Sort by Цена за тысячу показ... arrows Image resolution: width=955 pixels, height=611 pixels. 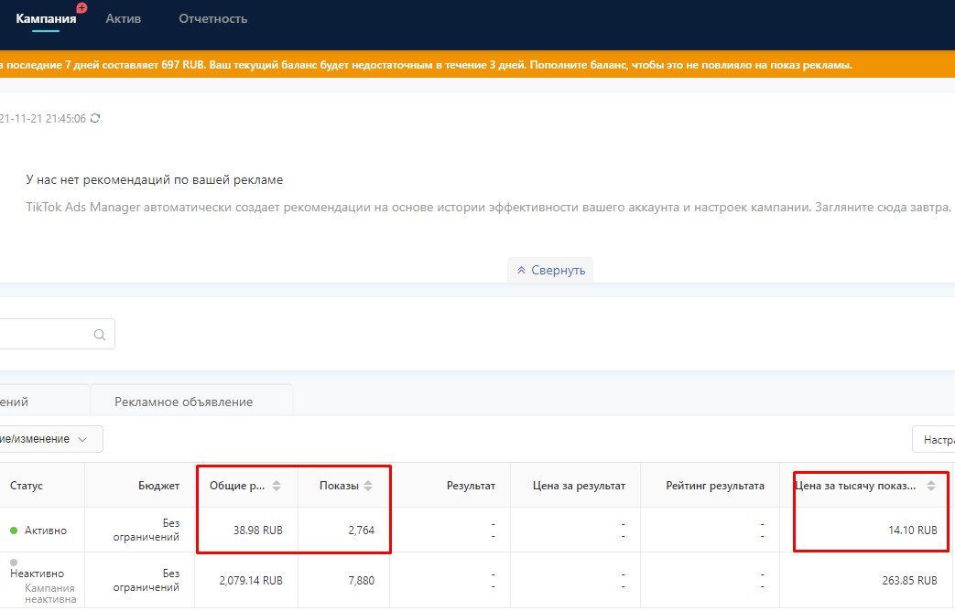click(x=930, y=486)
